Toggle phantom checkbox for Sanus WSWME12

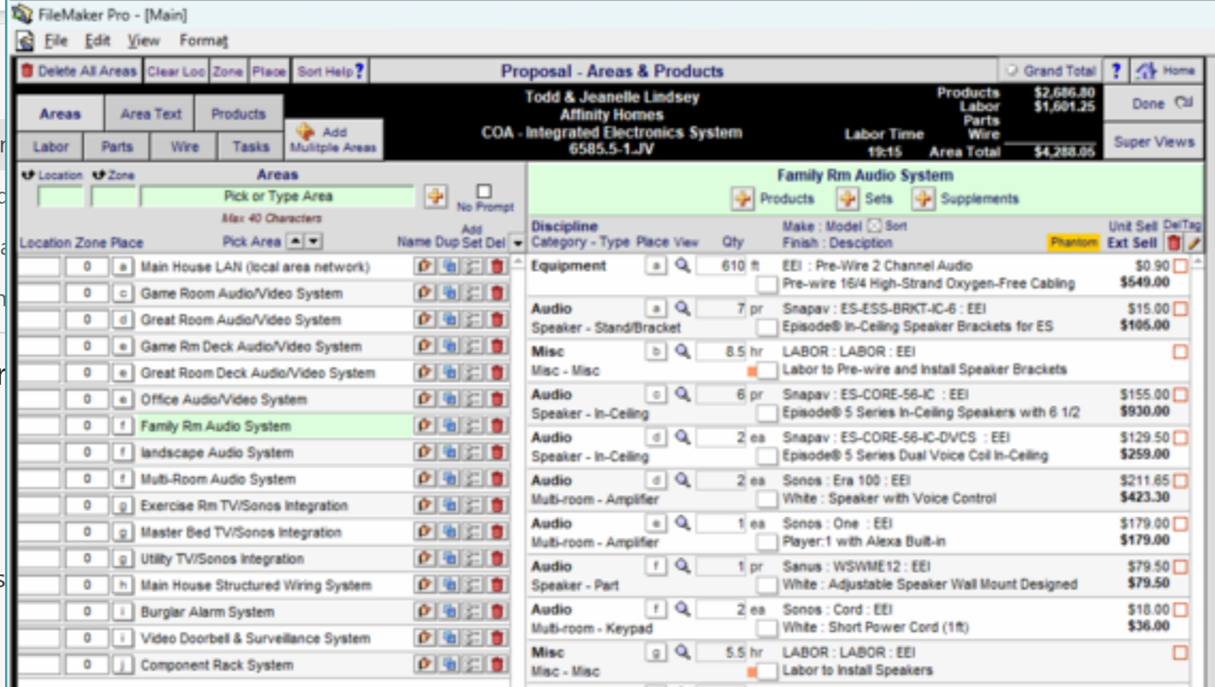767,585
